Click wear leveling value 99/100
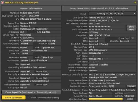The width and height of the screenshot is (138, 102). pos(130,99)
